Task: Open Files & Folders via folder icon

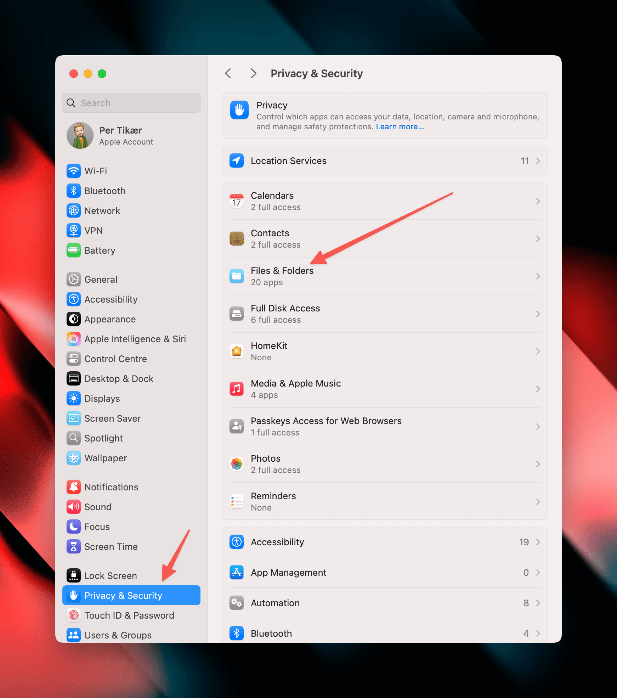Action: [x=237, y=276]
